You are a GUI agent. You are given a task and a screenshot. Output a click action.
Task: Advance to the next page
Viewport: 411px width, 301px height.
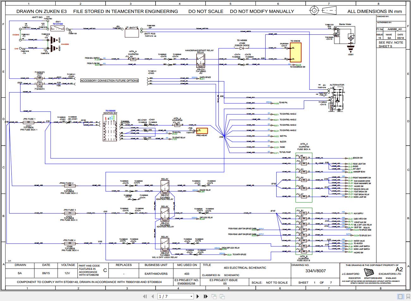coord(198,296)
